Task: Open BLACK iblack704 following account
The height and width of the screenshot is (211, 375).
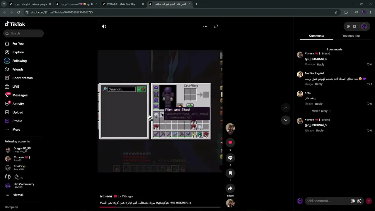Action: tap(20, 168)
